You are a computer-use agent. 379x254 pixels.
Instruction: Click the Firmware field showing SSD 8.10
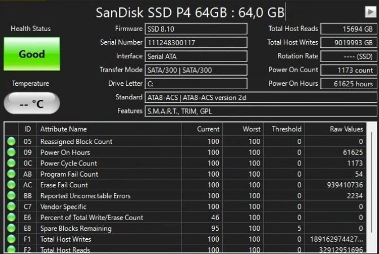(196, 29)
